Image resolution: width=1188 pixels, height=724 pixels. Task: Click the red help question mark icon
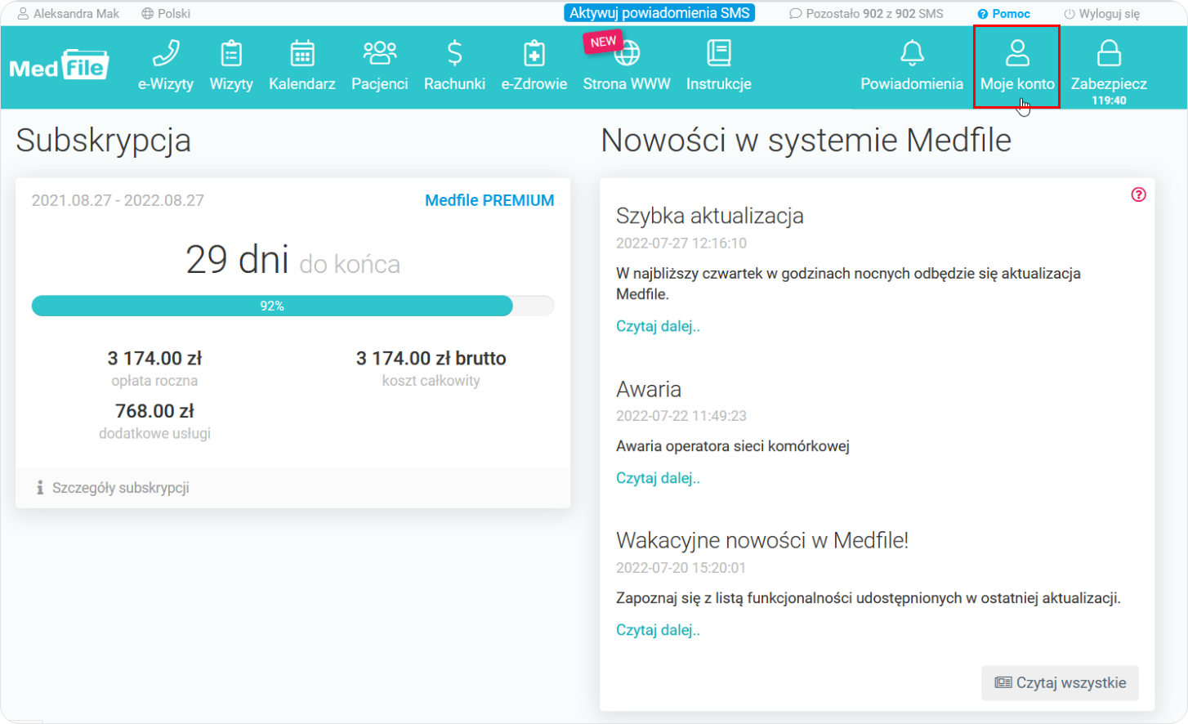coord(1138,194)
